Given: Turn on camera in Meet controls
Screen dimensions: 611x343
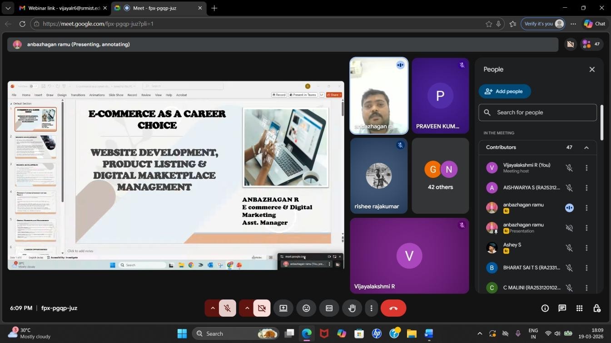Looking at the screenshot, I should point(262,308).
